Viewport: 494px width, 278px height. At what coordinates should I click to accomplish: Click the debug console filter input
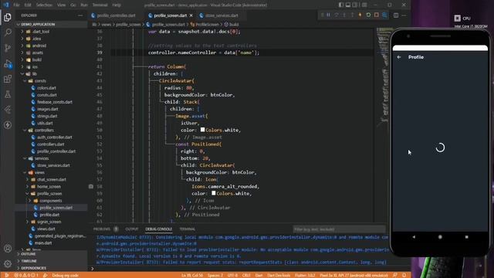[x=339, y=229]
